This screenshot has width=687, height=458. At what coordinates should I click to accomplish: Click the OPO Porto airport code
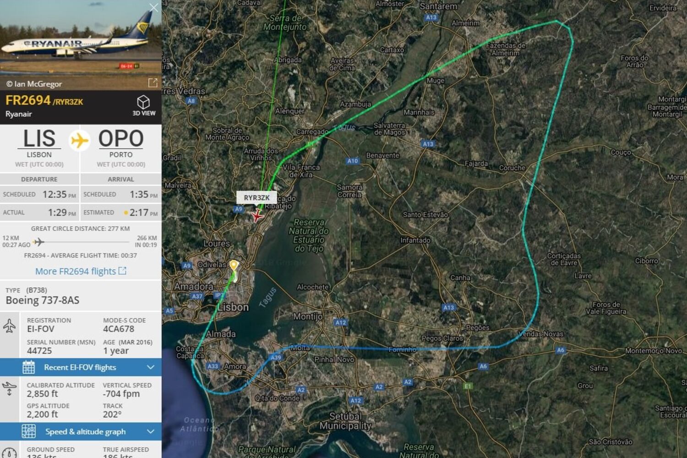point(121,138)
